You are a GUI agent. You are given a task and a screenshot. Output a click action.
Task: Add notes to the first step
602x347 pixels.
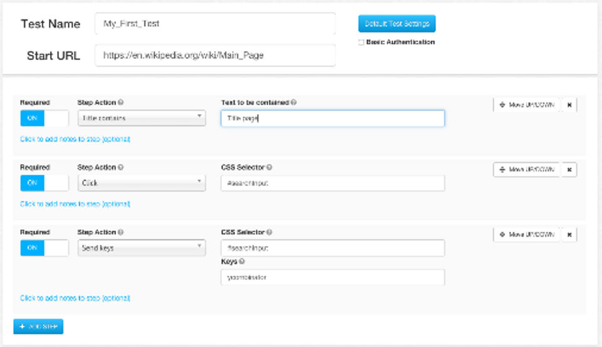[75, 139]
